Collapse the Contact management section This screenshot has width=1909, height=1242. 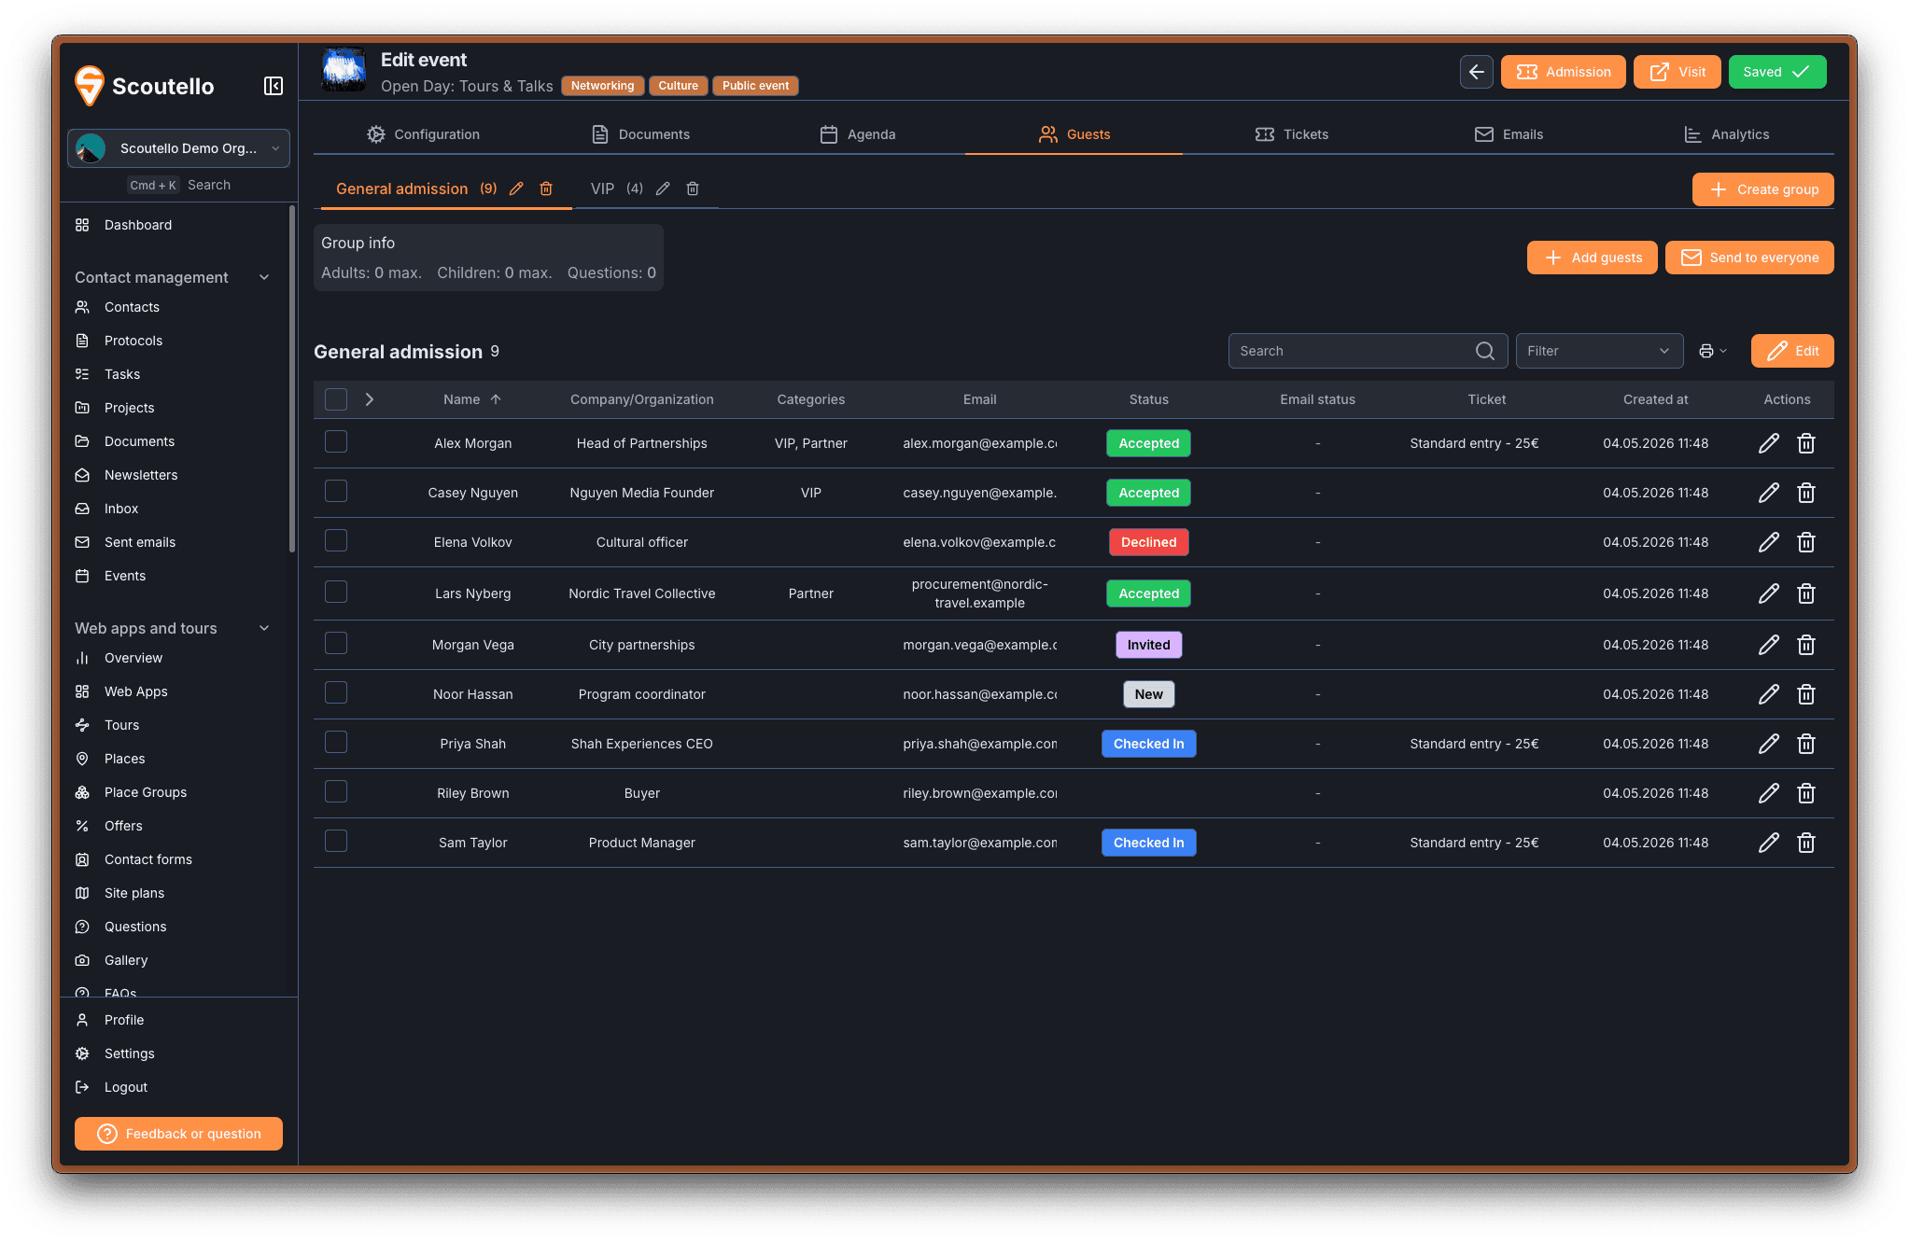click(264, 277)
